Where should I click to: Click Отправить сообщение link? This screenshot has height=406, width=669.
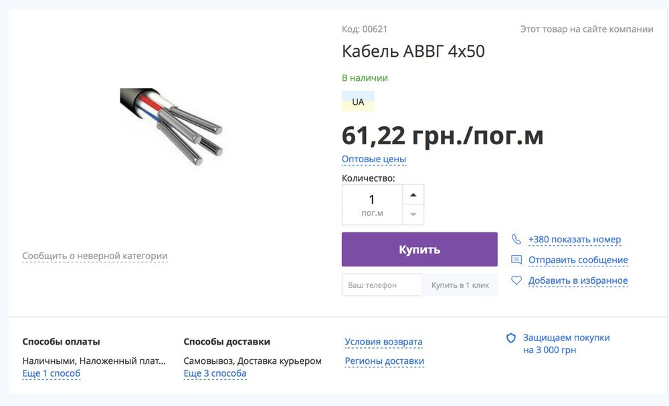tap(578, 260)
